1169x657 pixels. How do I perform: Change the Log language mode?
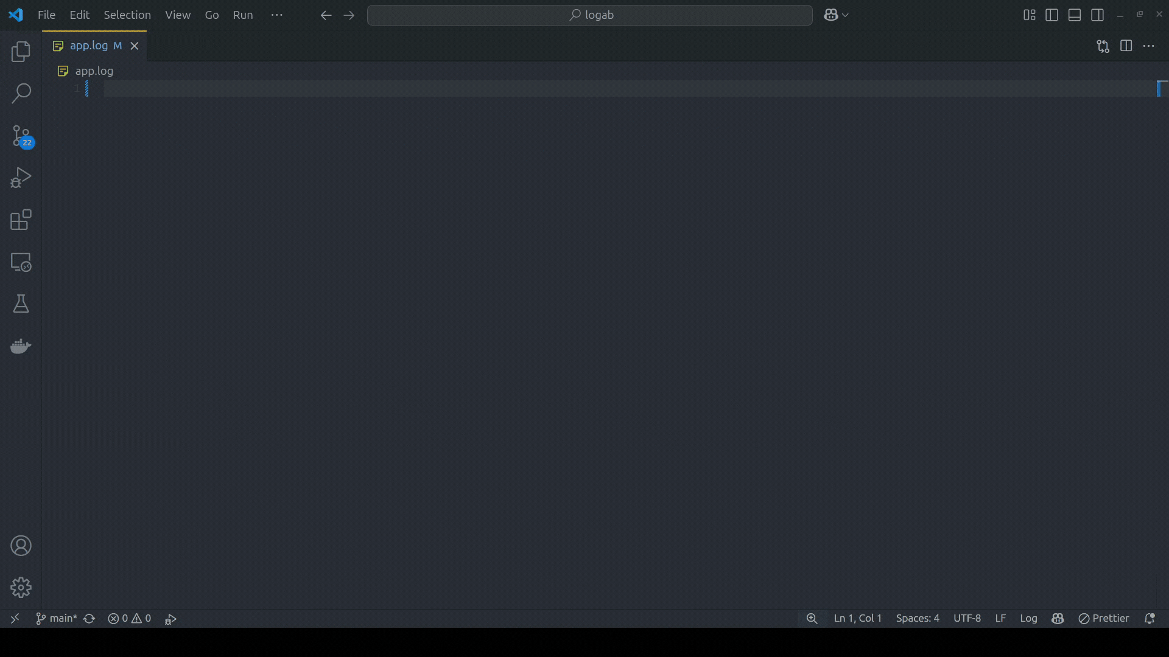coord(1028,619)
